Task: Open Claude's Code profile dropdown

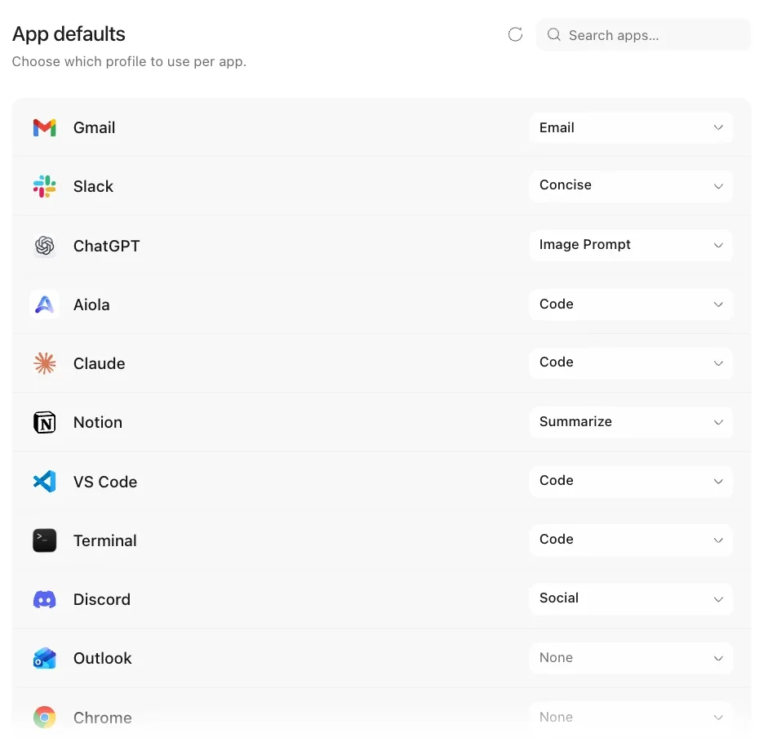Action: click(x=631, y=363)
